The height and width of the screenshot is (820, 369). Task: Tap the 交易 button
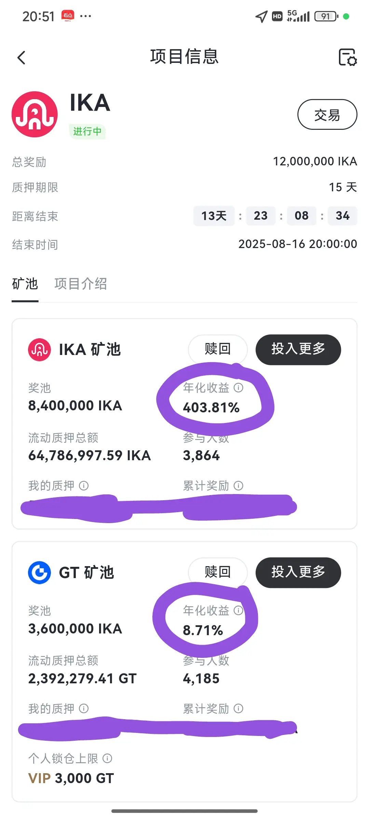(327, 114)
